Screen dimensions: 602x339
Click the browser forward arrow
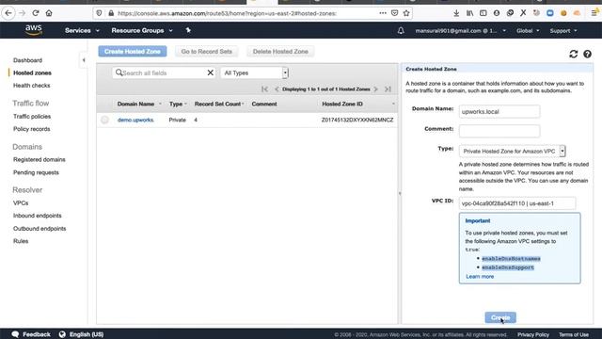point(22,13)
